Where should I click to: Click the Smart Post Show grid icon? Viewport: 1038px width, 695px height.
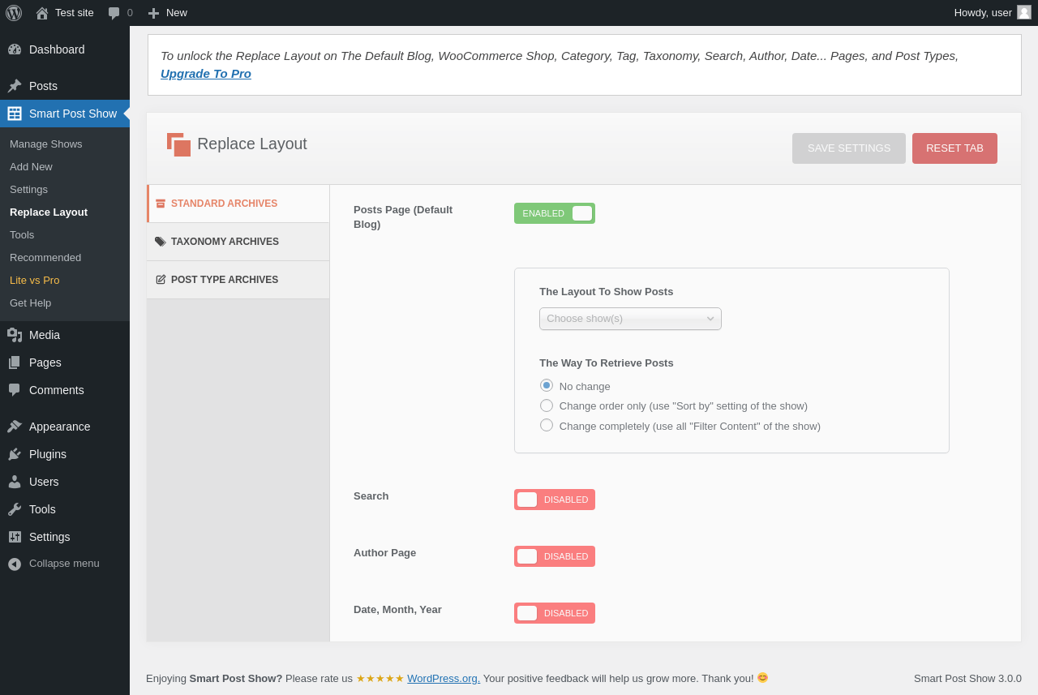tap(15, 114)
